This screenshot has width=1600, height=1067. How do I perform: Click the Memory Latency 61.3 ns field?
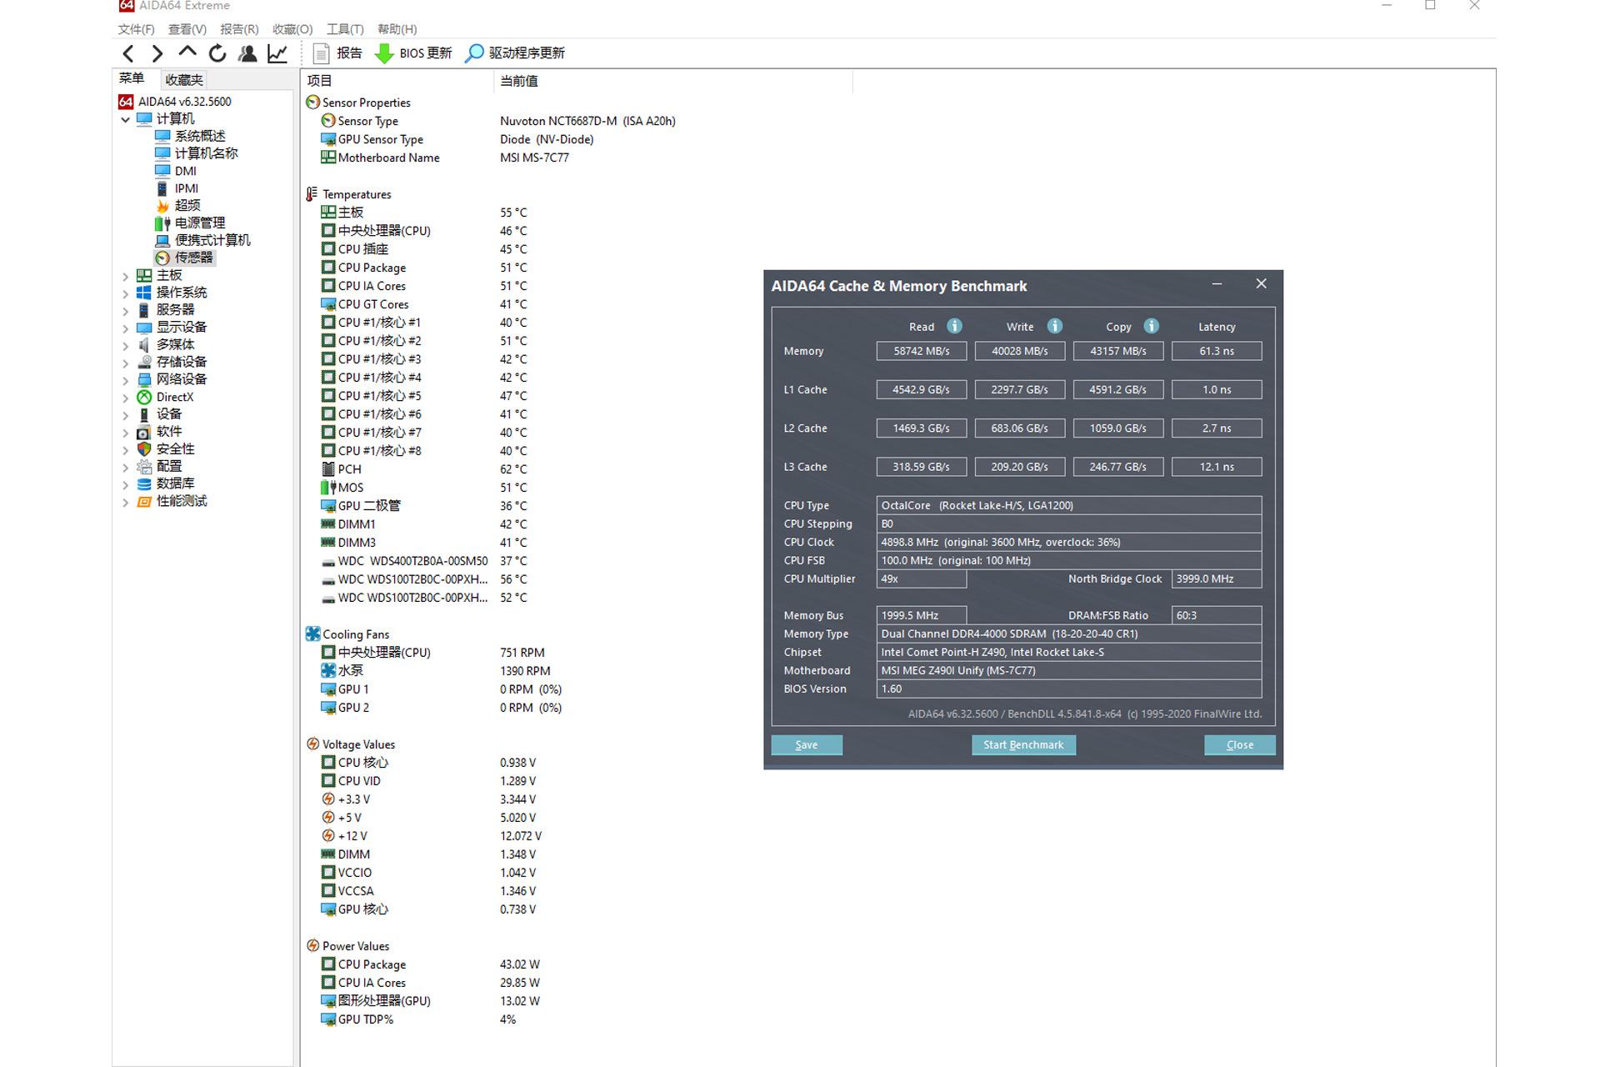click(x=1217, y=351)
